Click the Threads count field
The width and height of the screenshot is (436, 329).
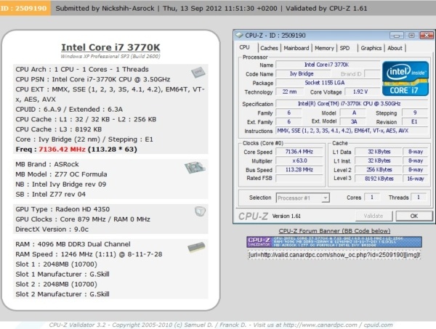pos(419,198)
